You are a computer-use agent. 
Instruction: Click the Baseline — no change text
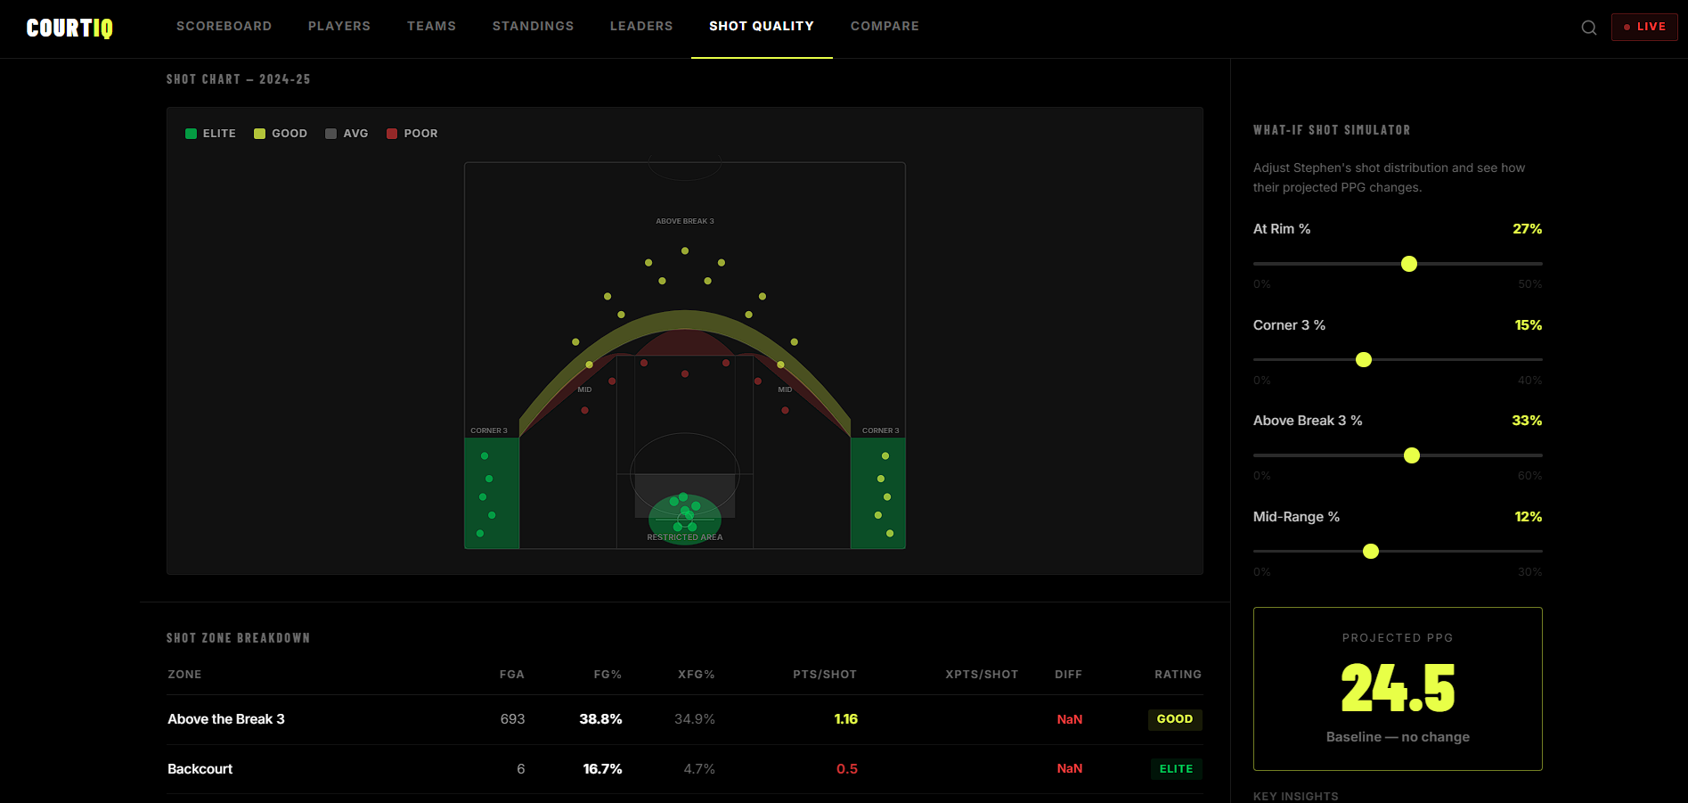(1398, 737)
